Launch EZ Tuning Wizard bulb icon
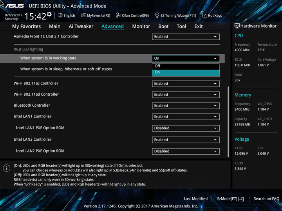The width and height of the screenshot is (282, 211). [157, 15]
